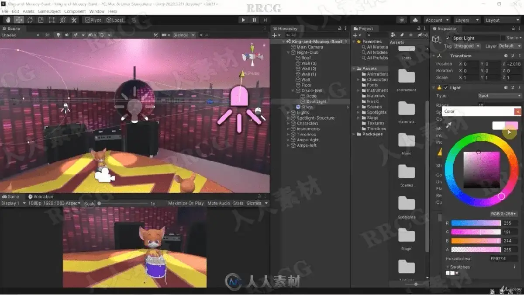Open the Layer Default dropdown
Image resolution: width=524 pixels, height=295 pixels.
pos(510,46)
